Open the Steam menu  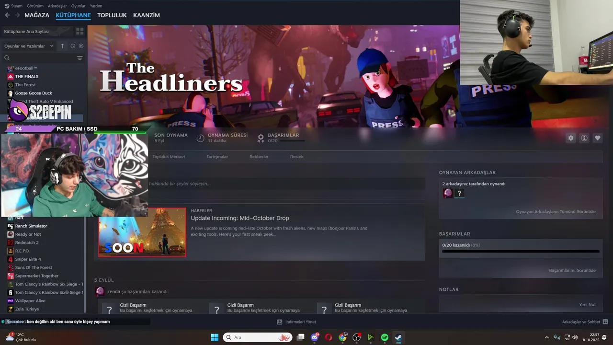13,6
